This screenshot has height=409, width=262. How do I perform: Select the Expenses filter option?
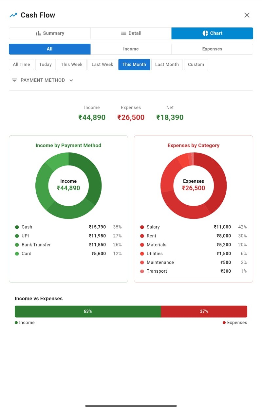tap(212, 49)
